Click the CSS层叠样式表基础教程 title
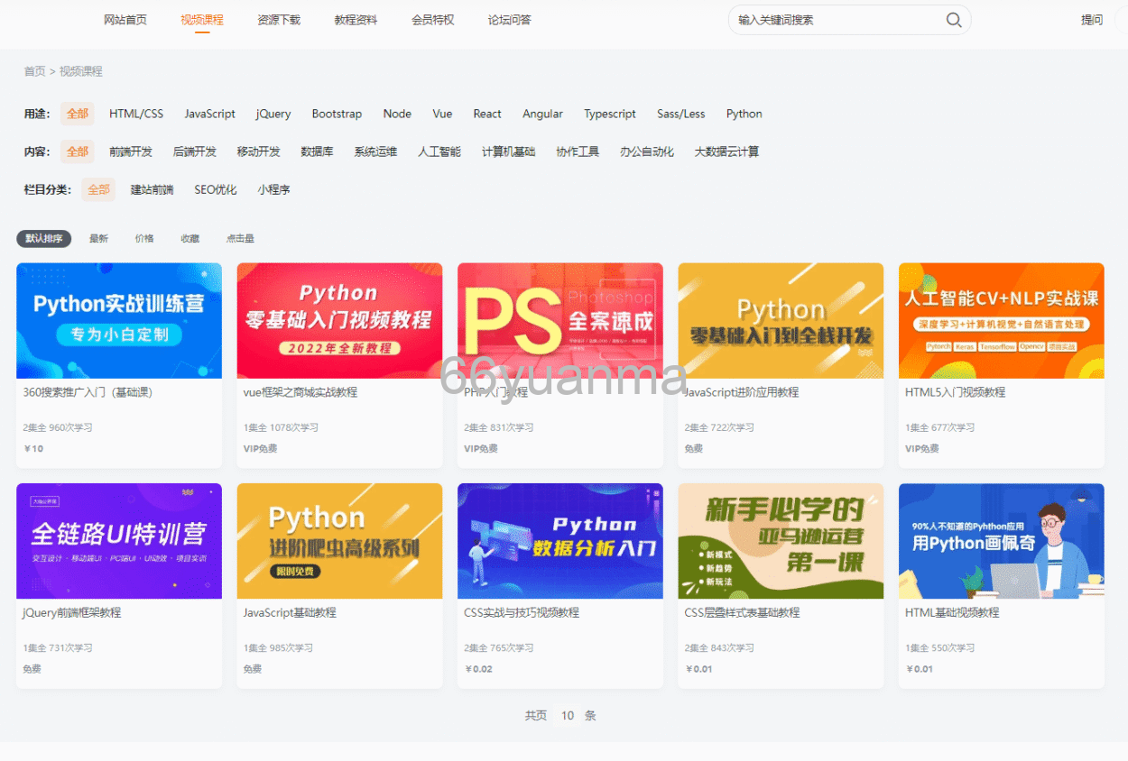 point(742,612)
